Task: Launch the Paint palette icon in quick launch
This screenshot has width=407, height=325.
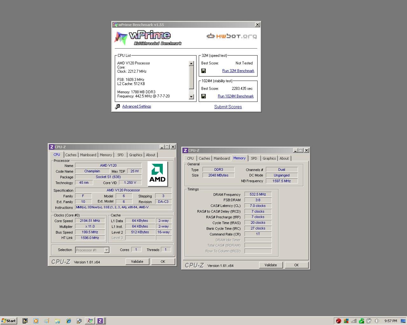Action: [47, 321]
